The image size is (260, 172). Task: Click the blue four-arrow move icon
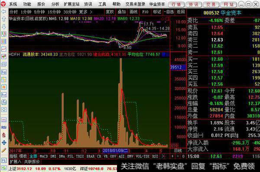pyautogui.click(x=4, y=143)
